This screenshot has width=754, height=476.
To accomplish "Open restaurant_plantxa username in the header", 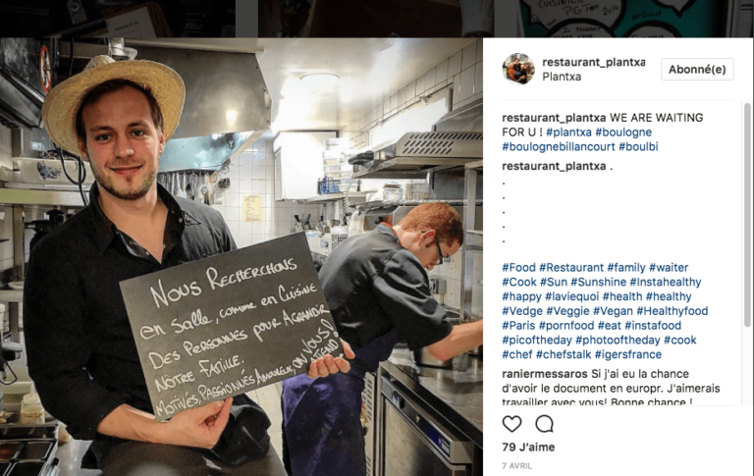I will 594,62.
